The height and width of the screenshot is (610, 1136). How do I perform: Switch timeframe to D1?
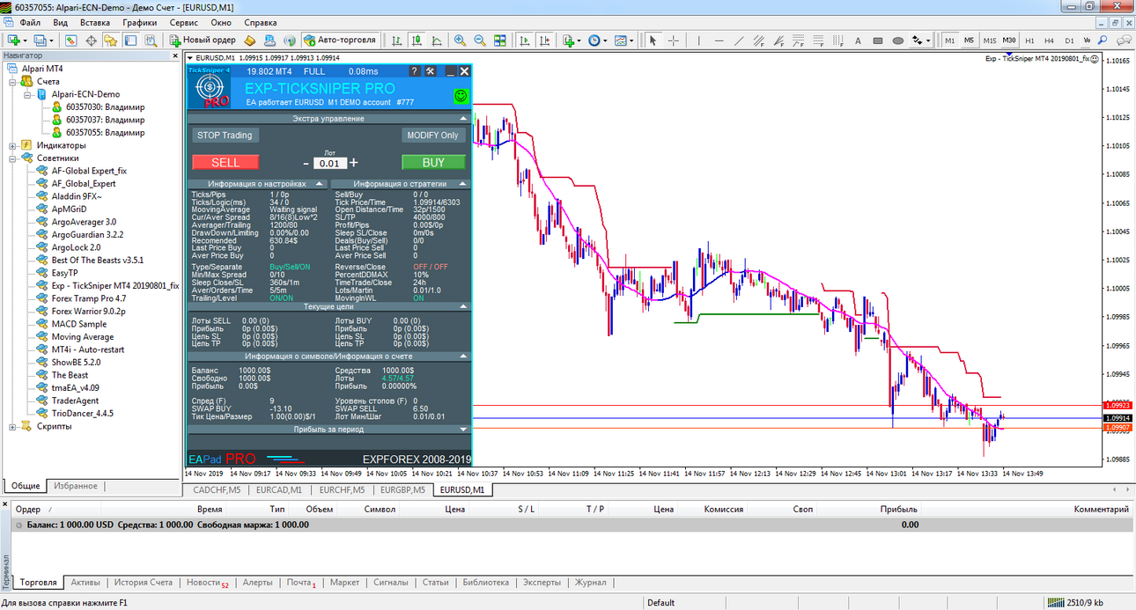(1069, 40)
